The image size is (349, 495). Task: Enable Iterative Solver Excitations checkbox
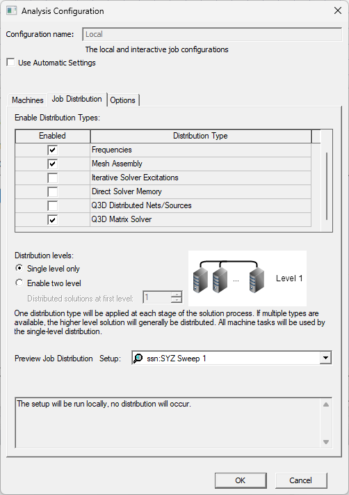click(52, 178)
